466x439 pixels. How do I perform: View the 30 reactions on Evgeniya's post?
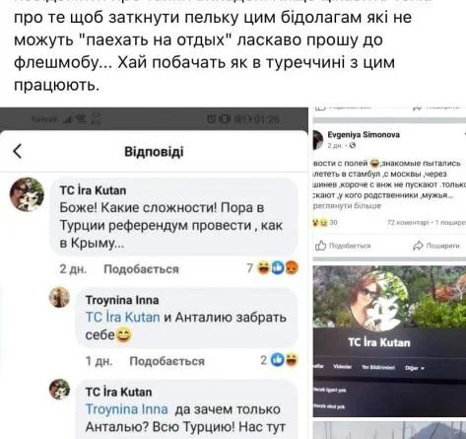coord(325,223)
